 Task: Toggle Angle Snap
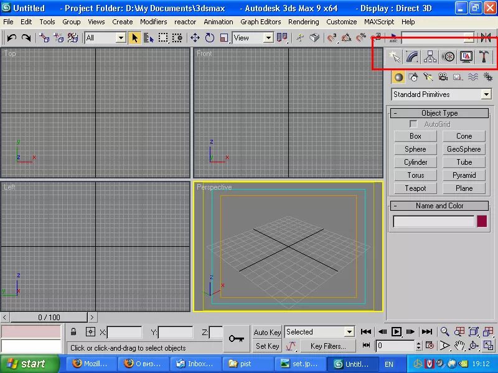click(346, 38)
